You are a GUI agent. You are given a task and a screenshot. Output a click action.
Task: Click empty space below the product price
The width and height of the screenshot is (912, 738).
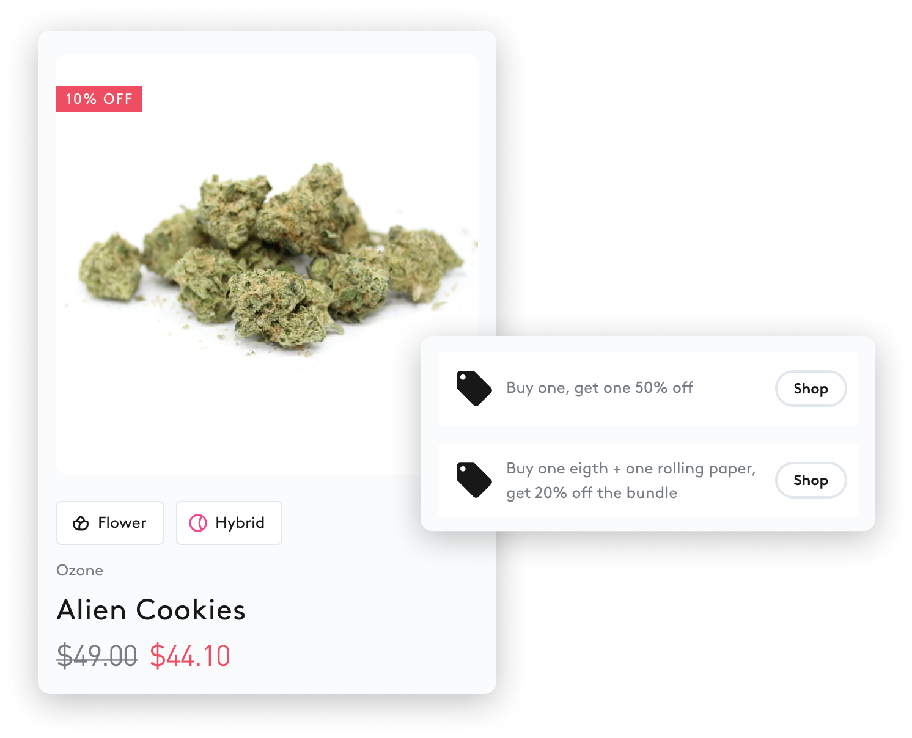click(x=267, y=683)
